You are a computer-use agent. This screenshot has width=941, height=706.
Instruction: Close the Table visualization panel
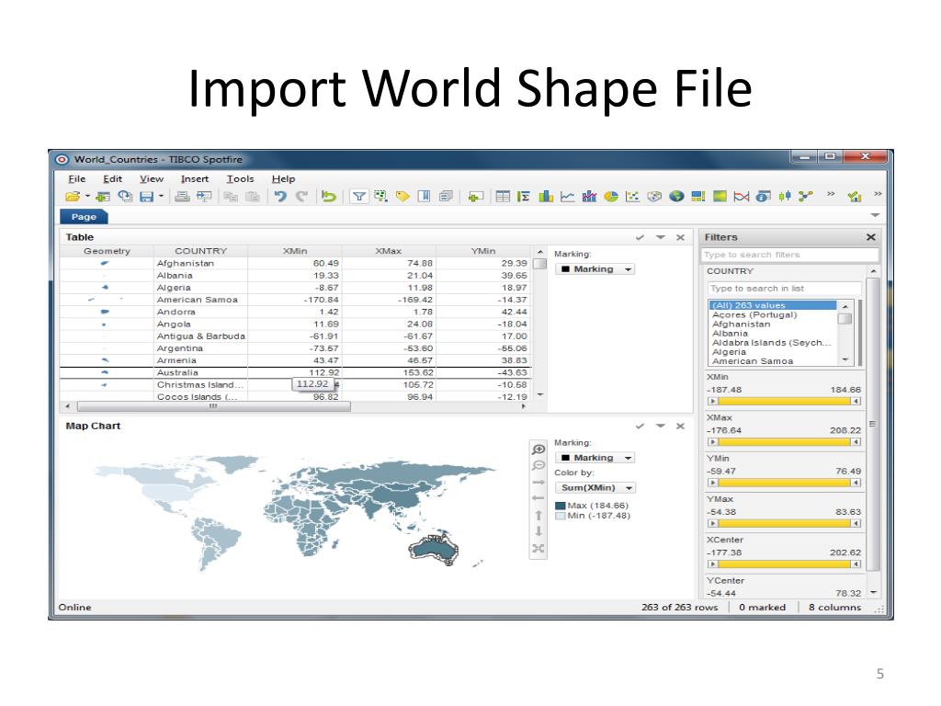680,237
